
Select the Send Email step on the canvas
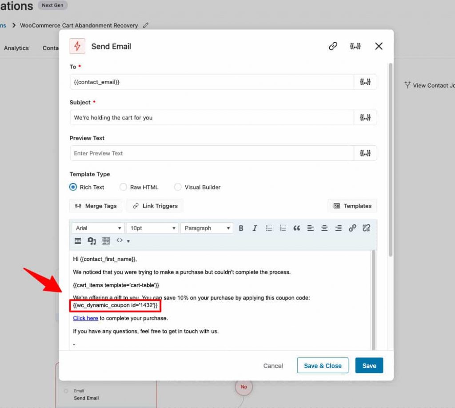click(x=86, y=395)
